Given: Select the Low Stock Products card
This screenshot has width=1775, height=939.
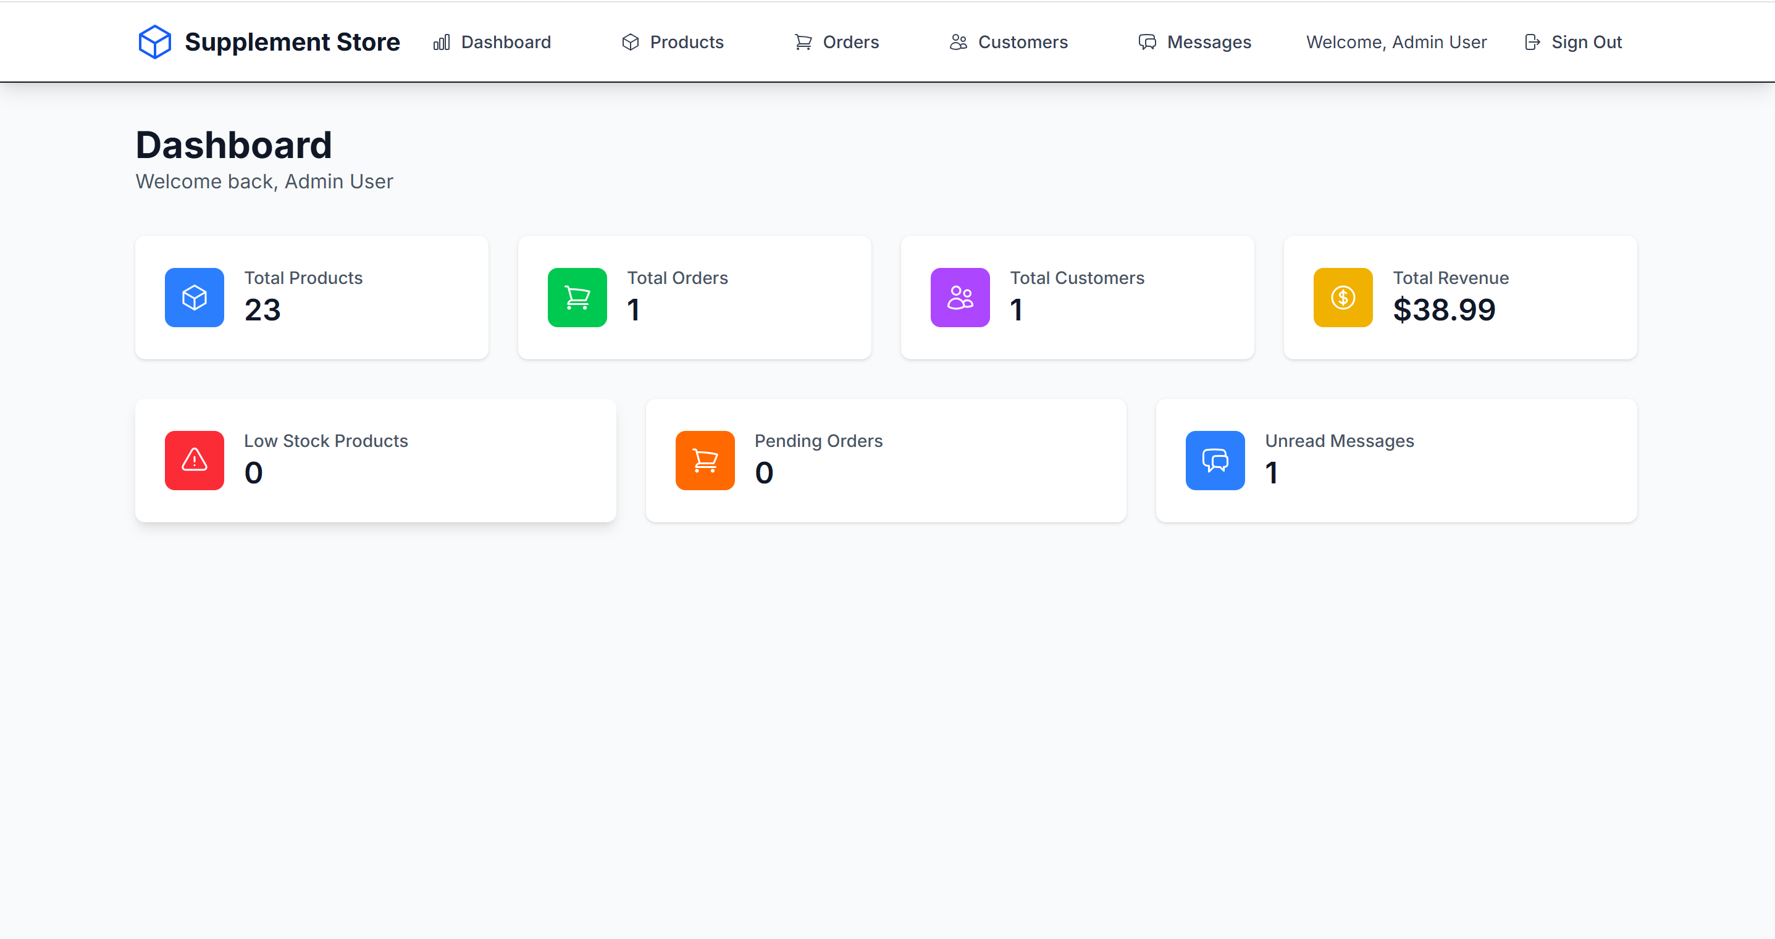Looking at the screenshot, I should coord(376,460).
